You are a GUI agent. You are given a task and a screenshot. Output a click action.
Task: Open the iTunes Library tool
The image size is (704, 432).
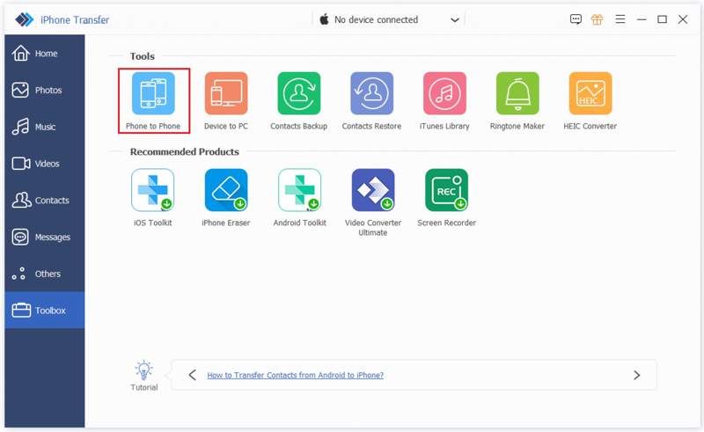pyautogui.click(x=444, y=94)
